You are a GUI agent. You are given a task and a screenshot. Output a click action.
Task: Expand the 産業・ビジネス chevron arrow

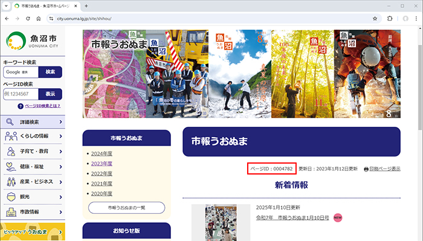(x=60, y=182)
